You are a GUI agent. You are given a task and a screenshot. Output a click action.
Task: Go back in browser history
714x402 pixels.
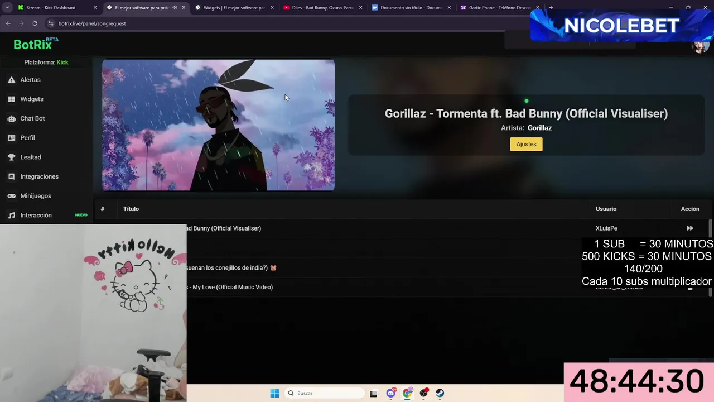coord(8,23)
